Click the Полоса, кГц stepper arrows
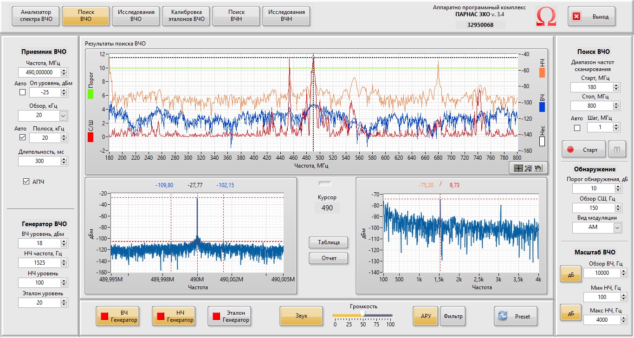Image resolution: width=634 pixels, height=338 pixels. pyautogui.click(x=64, y=138)
